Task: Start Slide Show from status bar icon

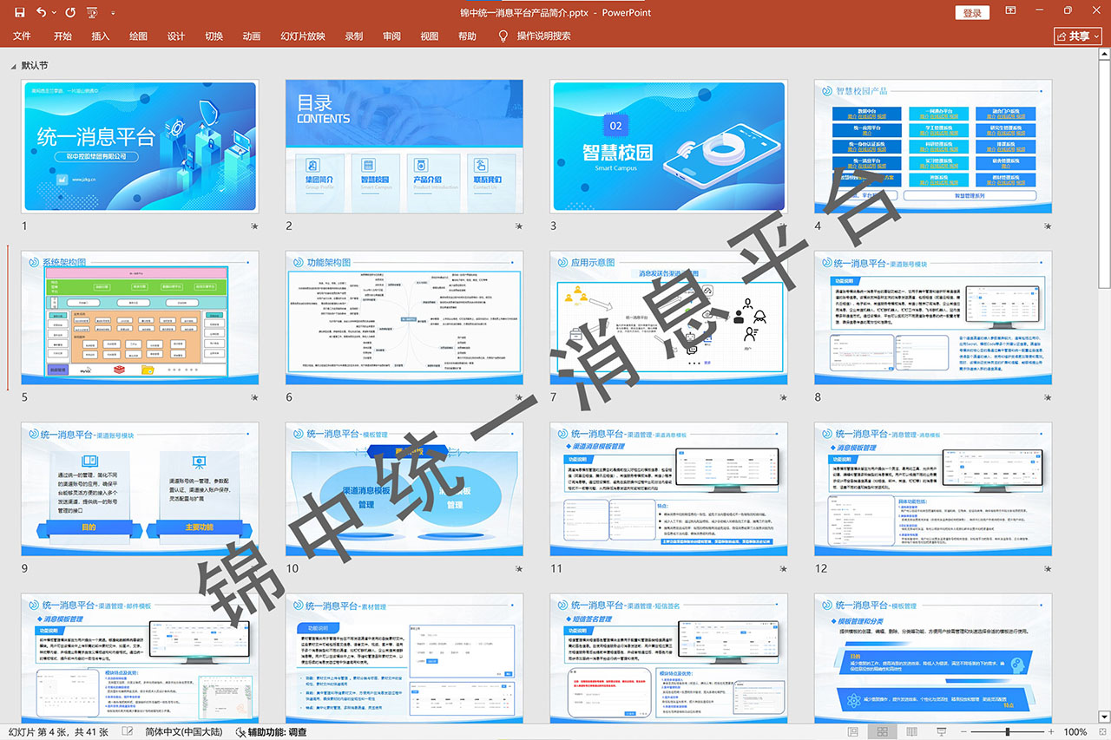Action: pos(941,732)
